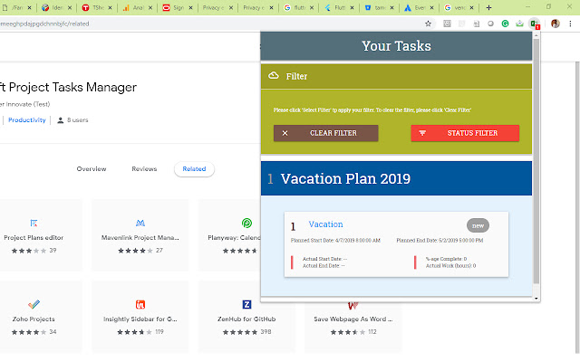This screenshot has width=580, height=362.
Task: Click the cloud icon beside Filter
Action: 274,76
